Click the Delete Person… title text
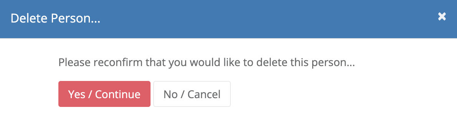This screenshot has height=139, width=457. coord(55,19)
